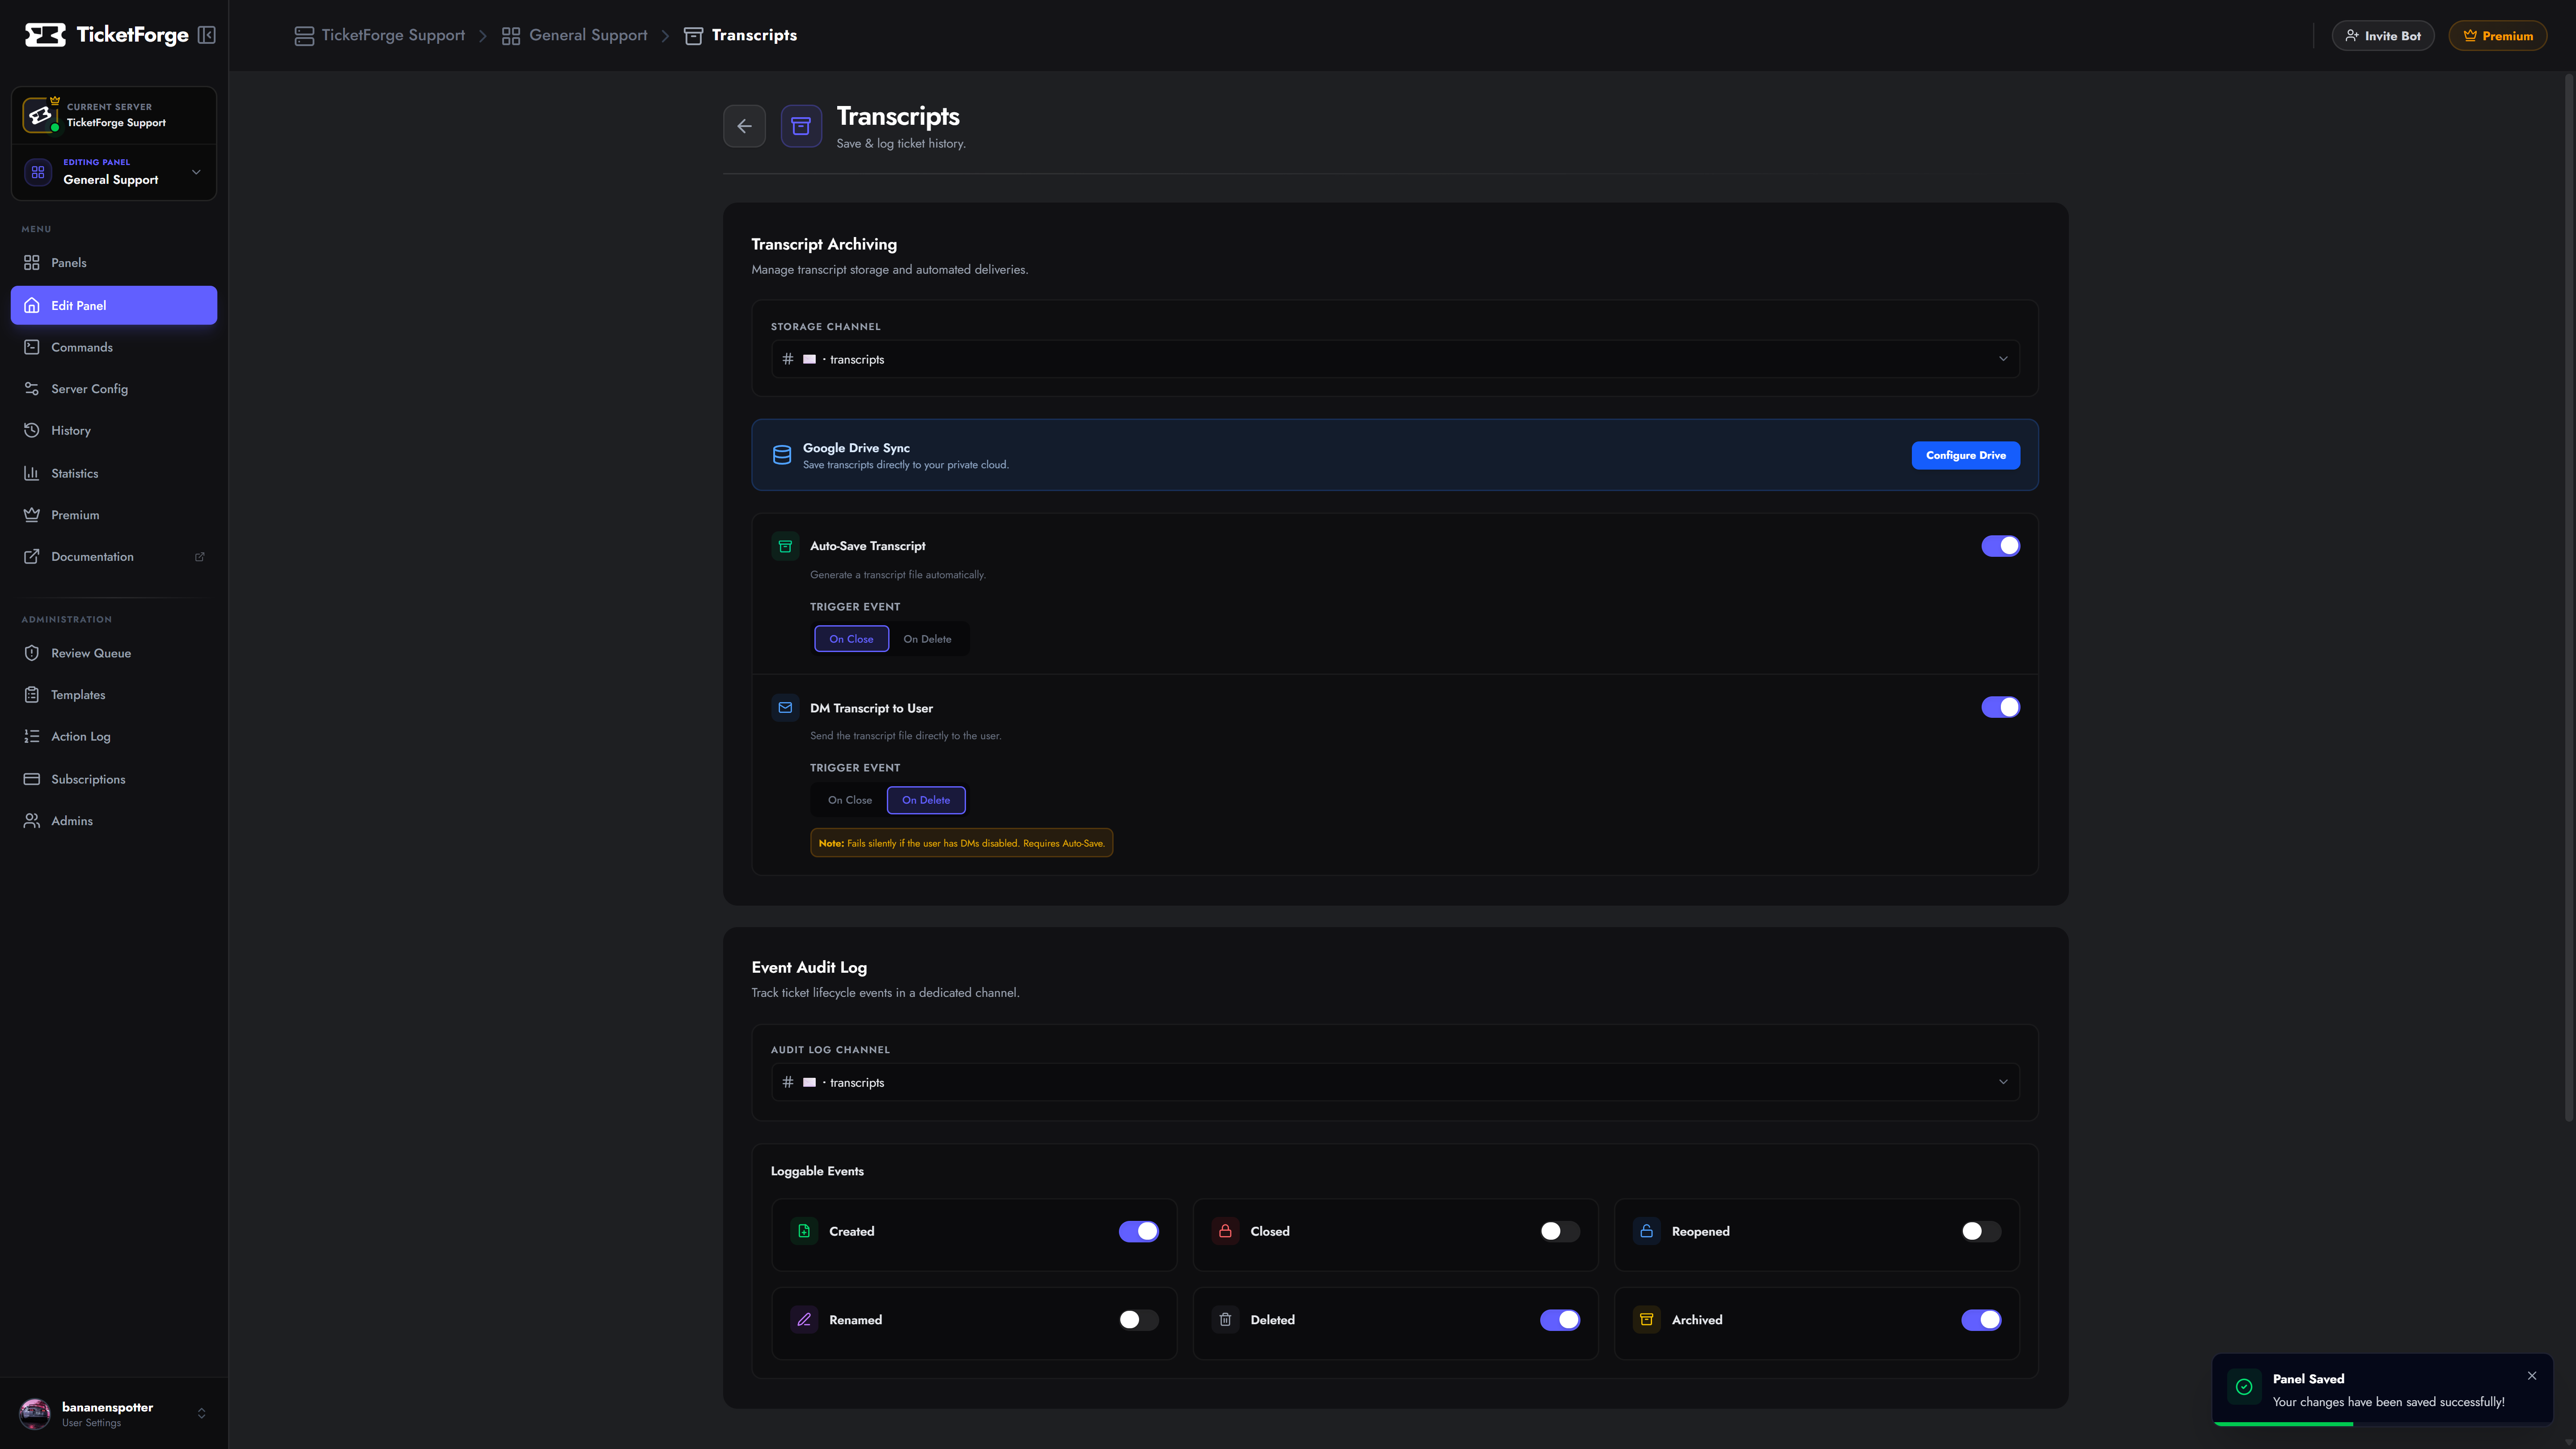
Task: Click the DM Transcript envelope icon
Action: [x=785, y=707]
